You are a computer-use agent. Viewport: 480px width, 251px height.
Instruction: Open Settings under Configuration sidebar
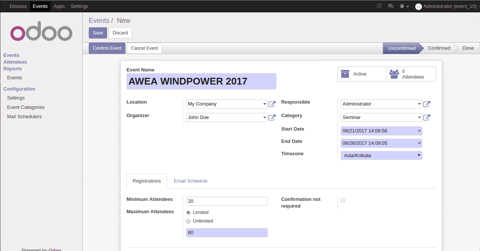(16, 98)
